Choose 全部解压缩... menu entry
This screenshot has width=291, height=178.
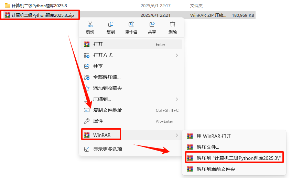[x=131, y=77]
